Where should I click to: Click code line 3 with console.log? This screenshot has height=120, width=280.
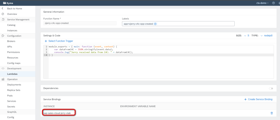point(94,52)
